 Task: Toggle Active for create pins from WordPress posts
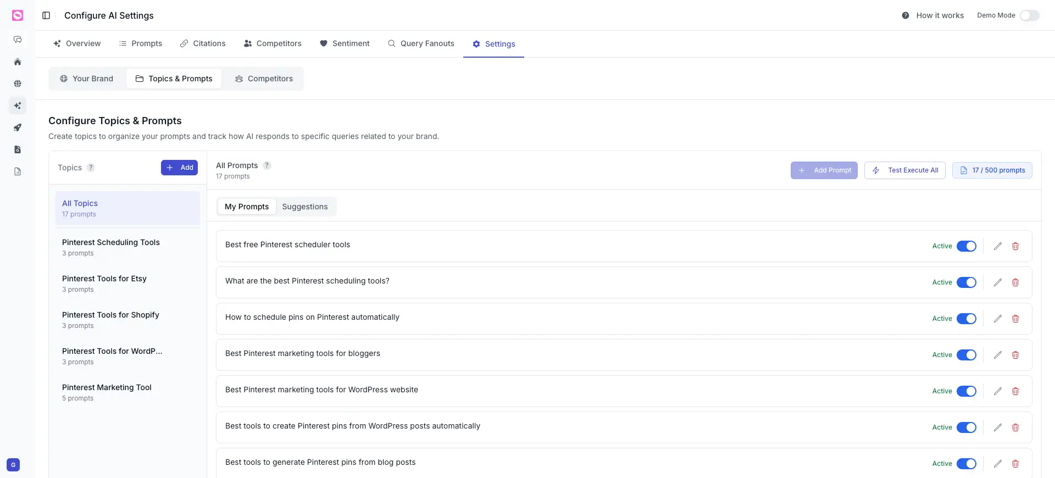coord(967,427)
